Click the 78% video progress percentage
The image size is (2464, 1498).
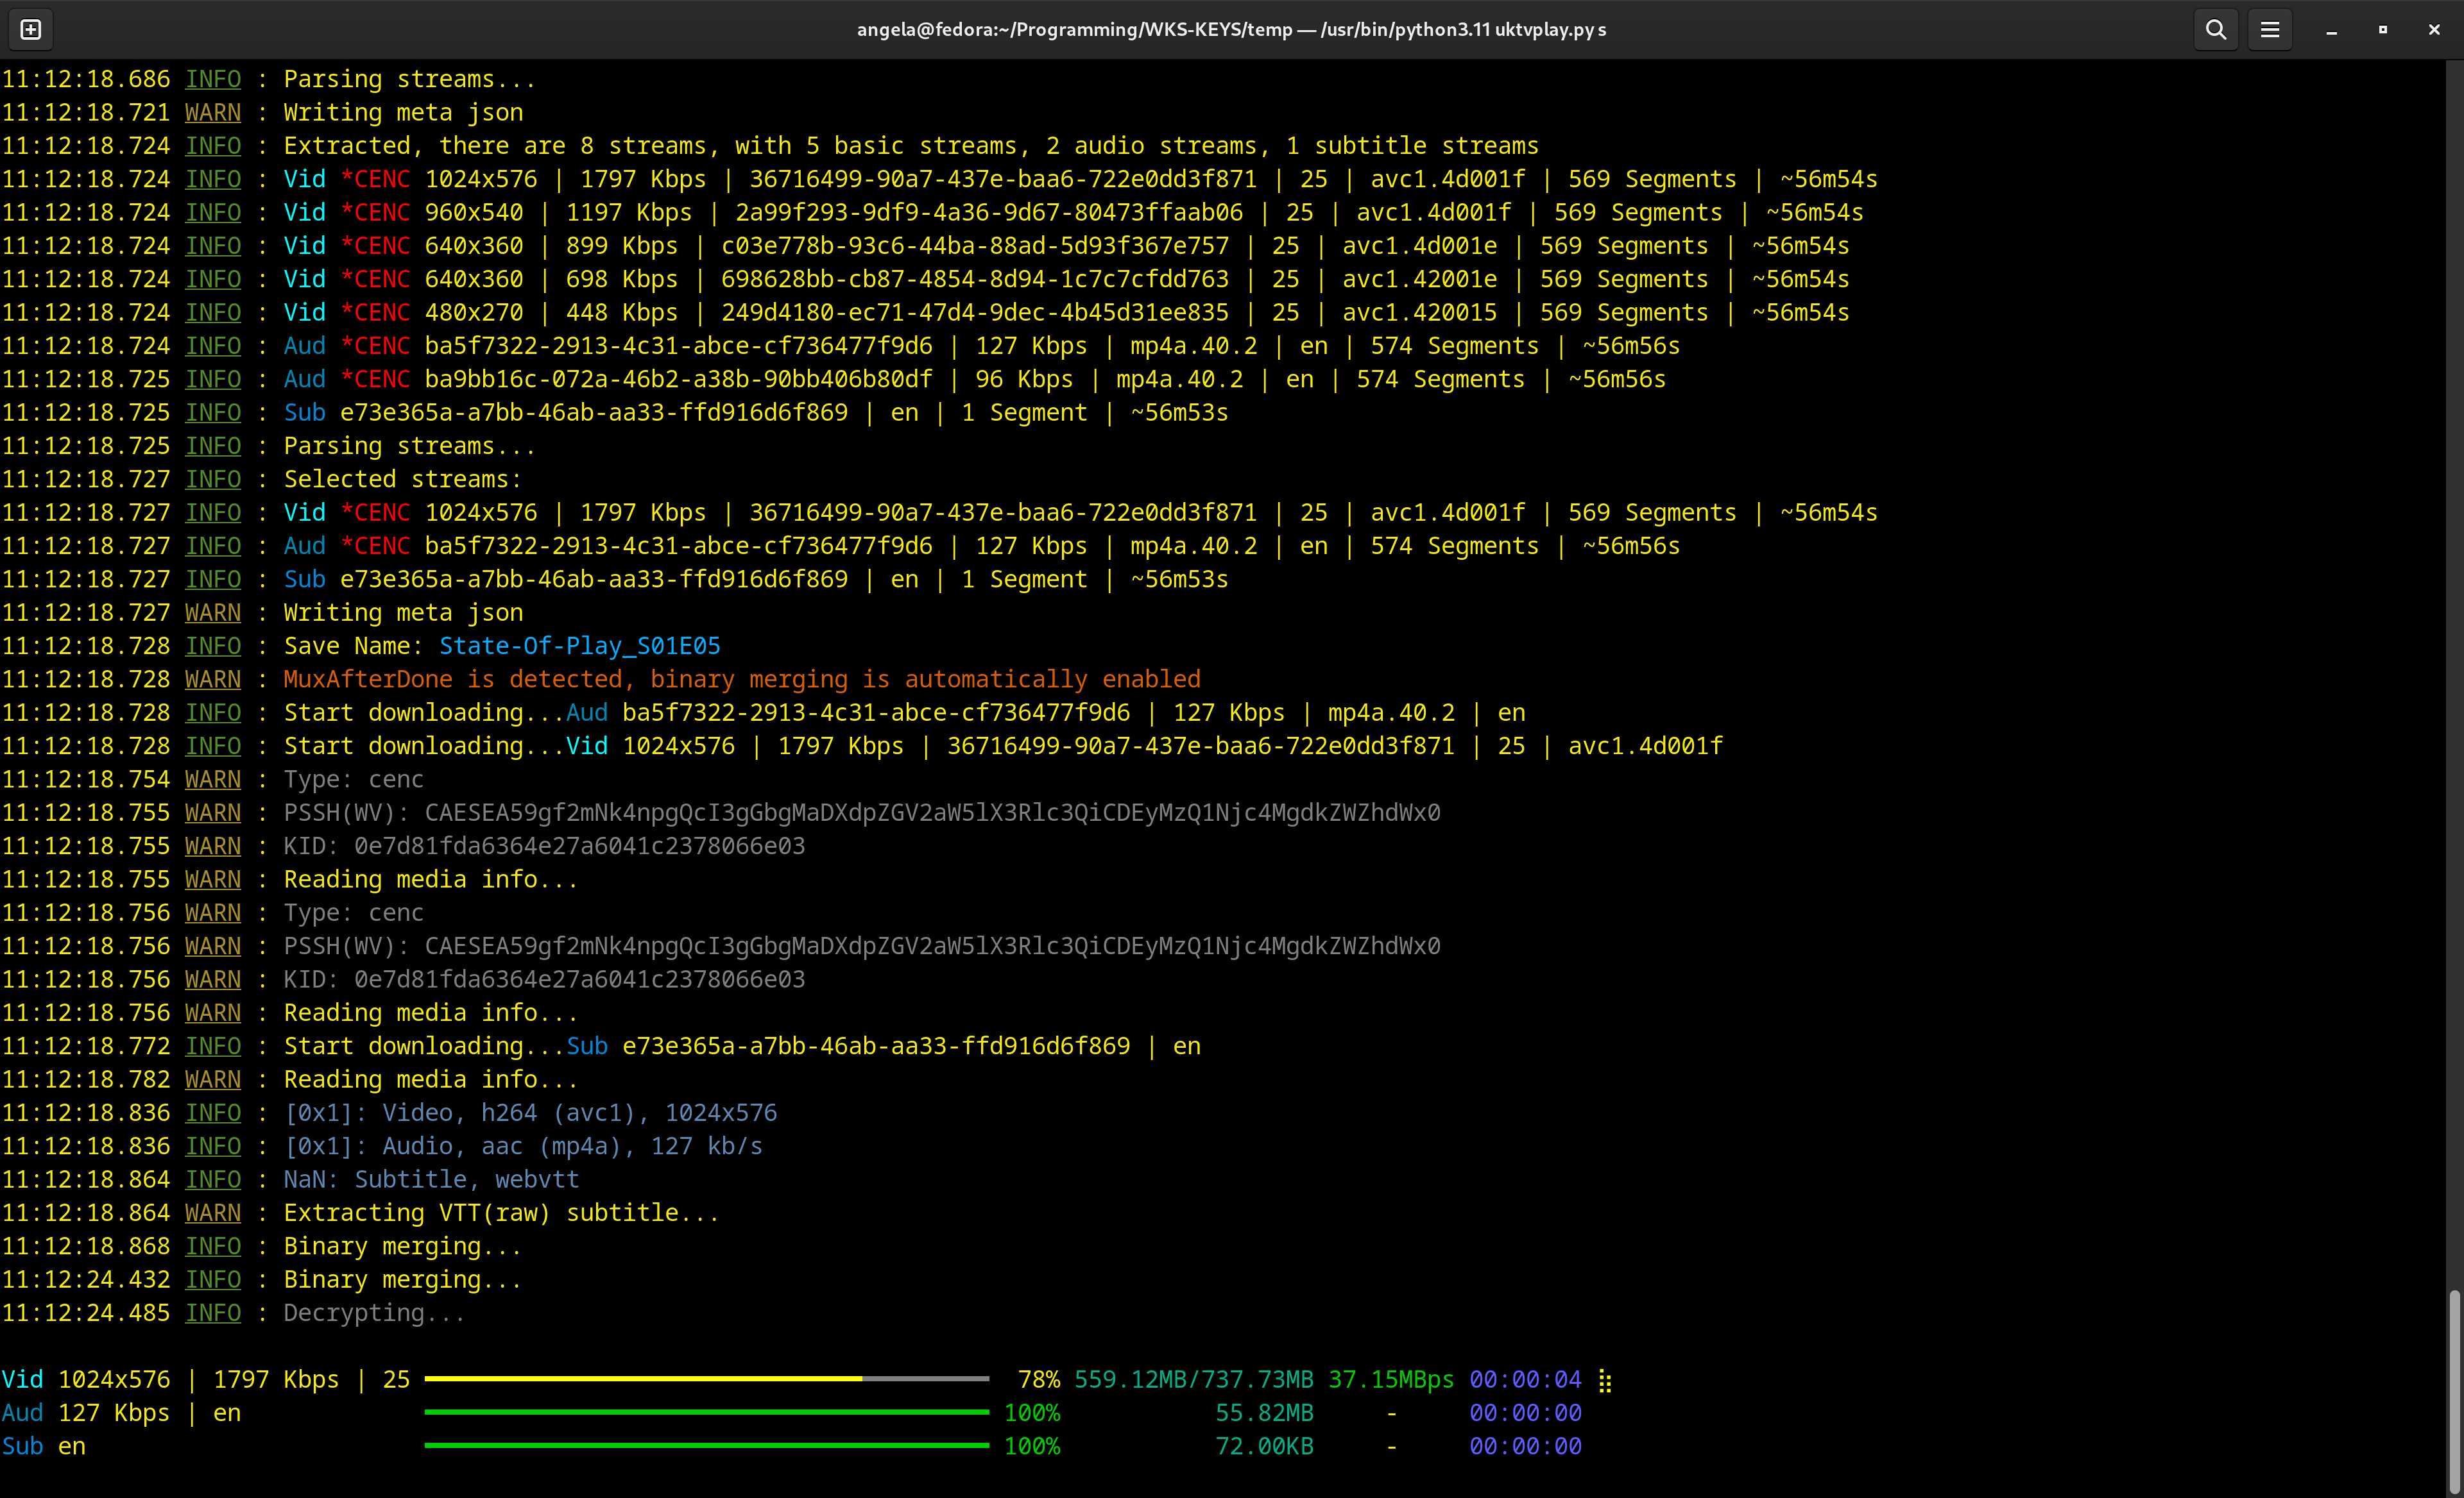tap(1038, 1380)
